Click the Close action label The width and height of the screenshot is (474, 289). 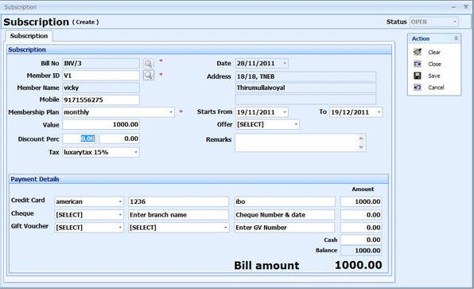tap(434, 64)
